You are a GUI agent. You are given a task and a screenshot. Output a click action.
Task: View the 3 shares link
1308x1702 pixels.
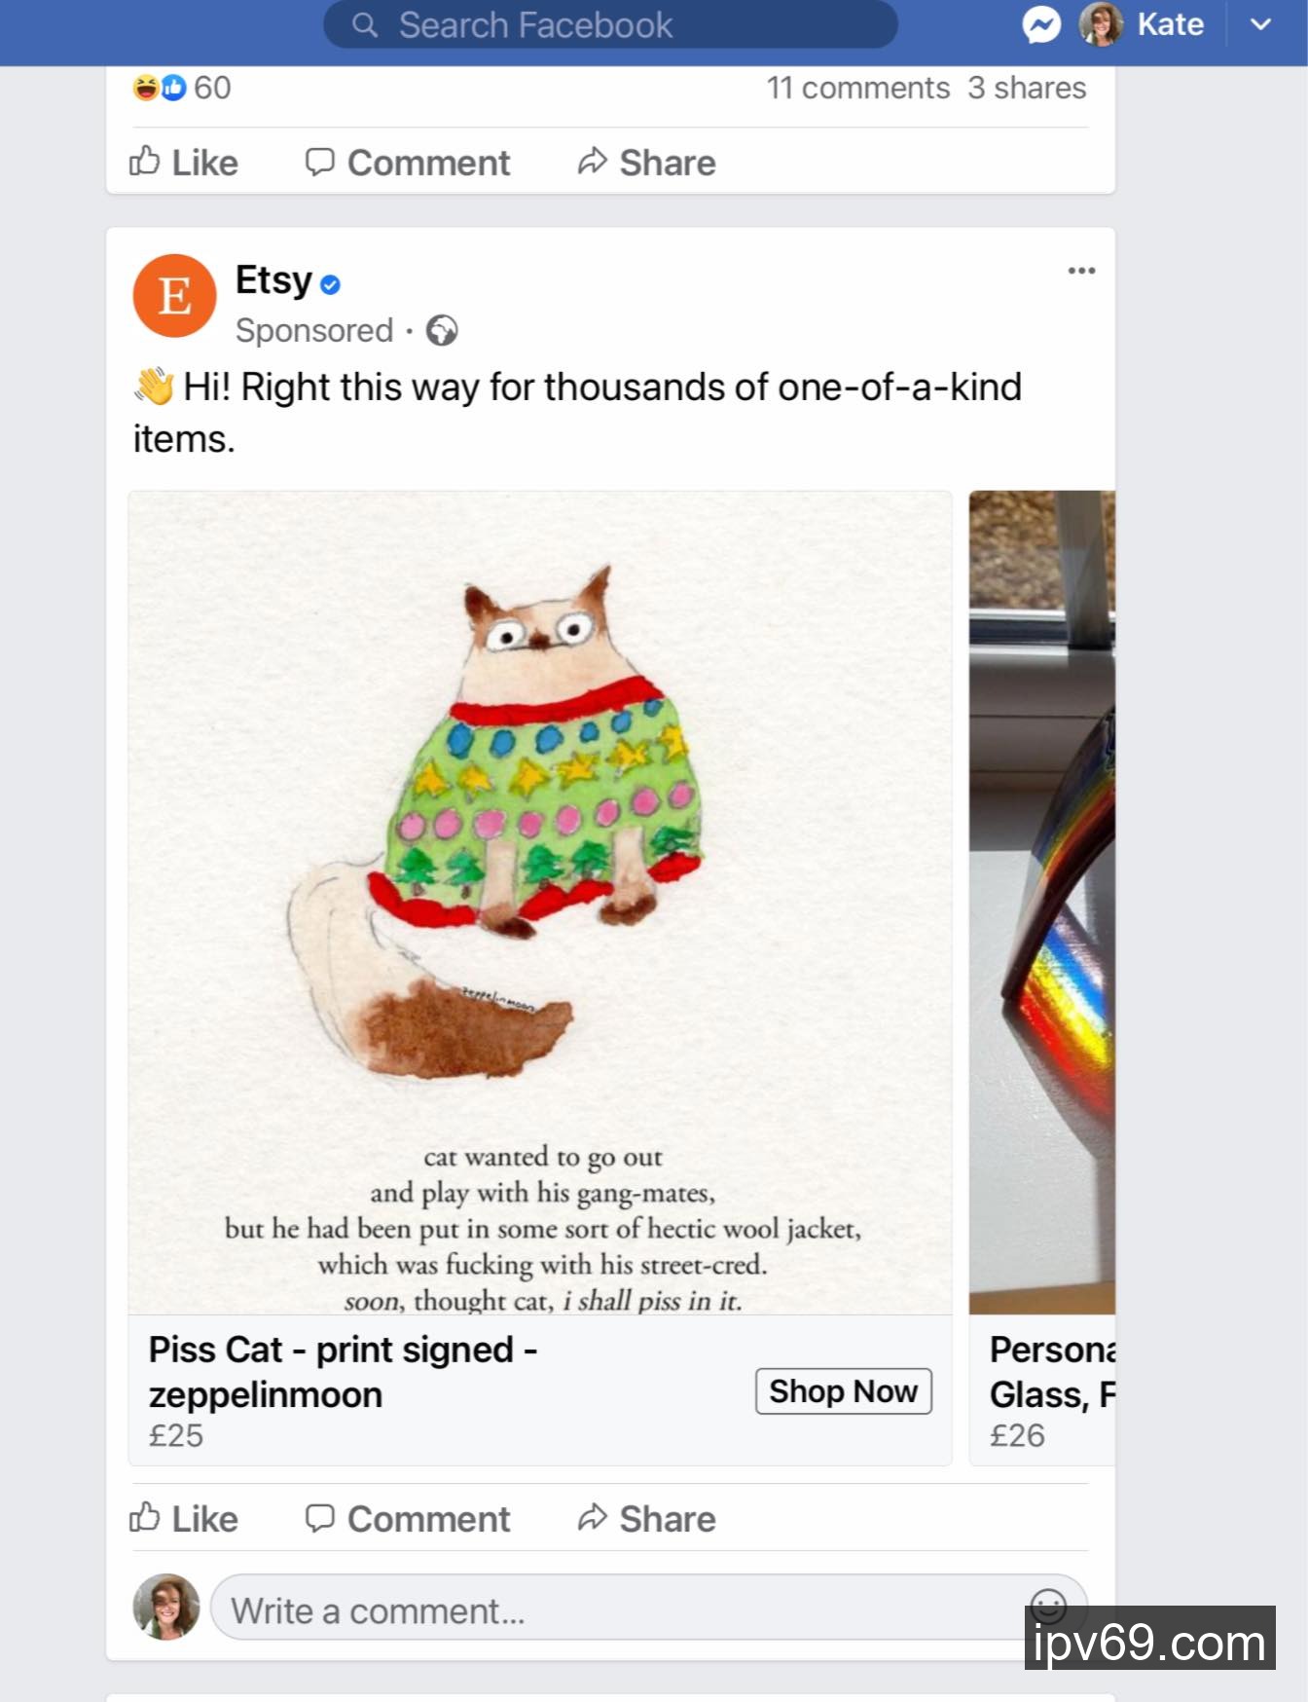[1027, 88]
